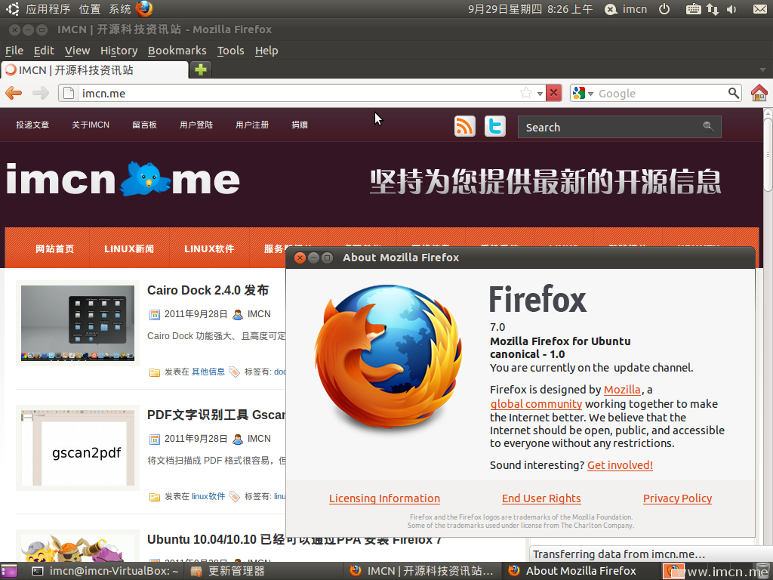Click the Get involved! link
Viewport: 773px width, 580px height.
point(621,465)
